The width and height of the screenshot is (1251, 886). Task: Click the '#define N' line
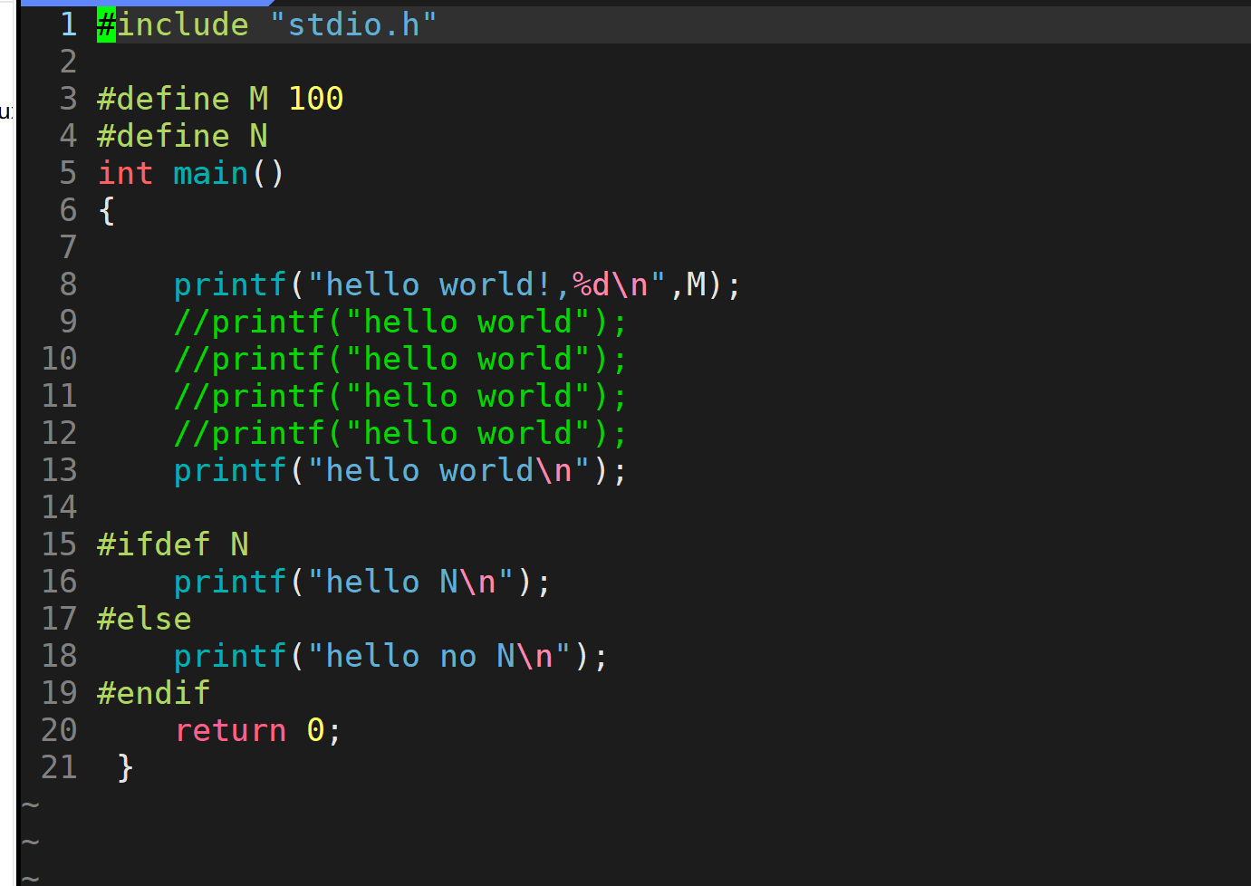coord(183,136)
